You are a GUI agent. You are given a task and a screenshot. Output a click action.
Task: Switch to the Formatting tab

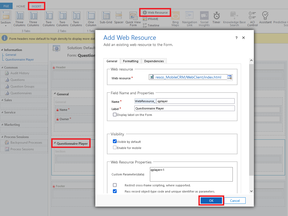131,61
